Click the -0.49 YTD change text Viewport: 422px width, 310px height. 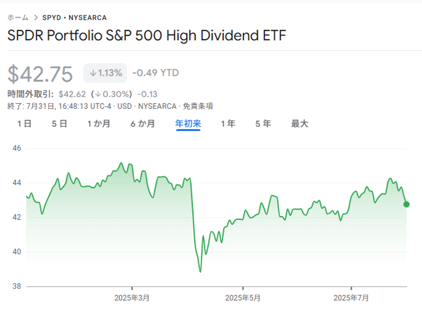click(155, 73)
